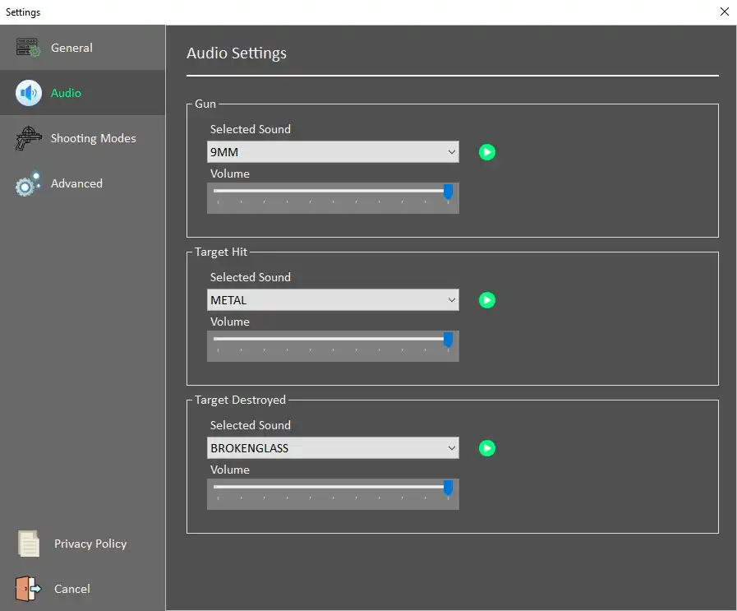Click the Shooting Modes gun icon

28,138
